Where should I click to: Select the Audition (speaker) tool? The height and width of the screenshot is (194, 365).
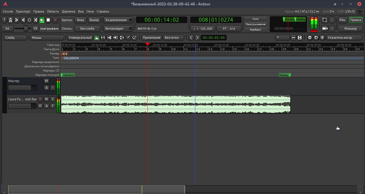pos(115,38)
